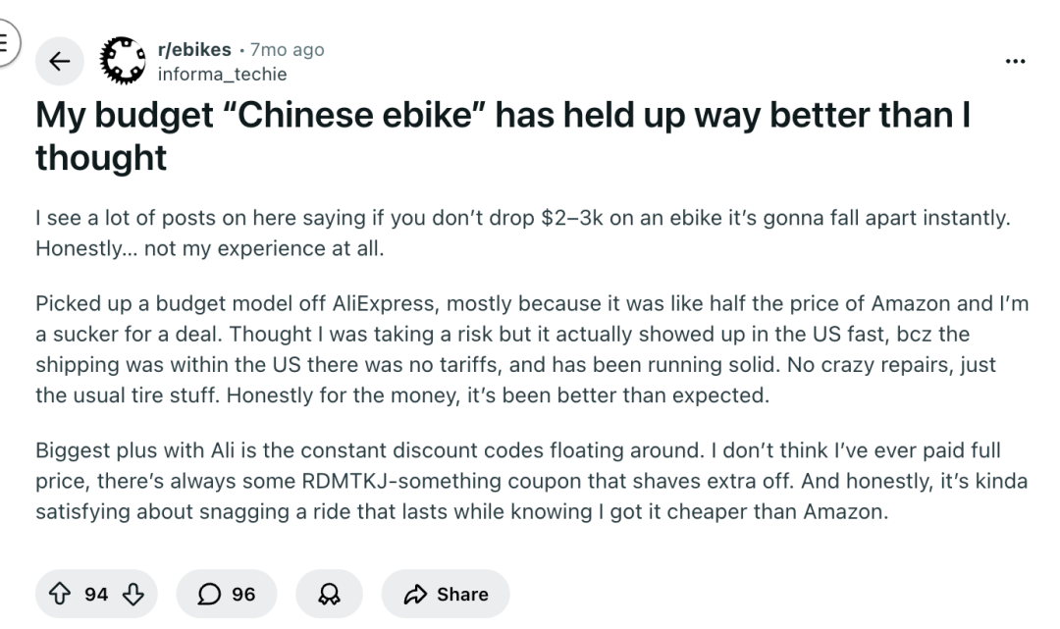The image size is (1060, 629).
Task: Click the paragraph starting "Picked up a budget"
Action: tap(530, 349)
